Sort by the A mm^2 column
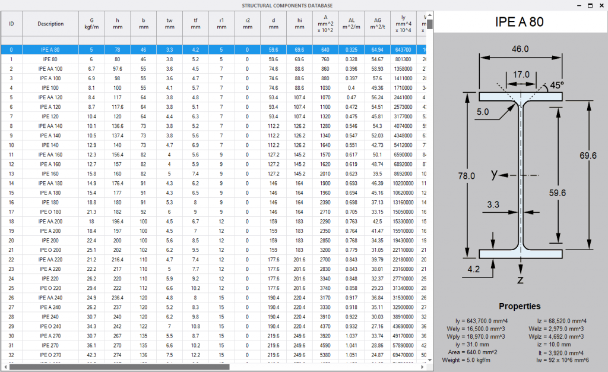608x372 pixels. pos(325,24)
